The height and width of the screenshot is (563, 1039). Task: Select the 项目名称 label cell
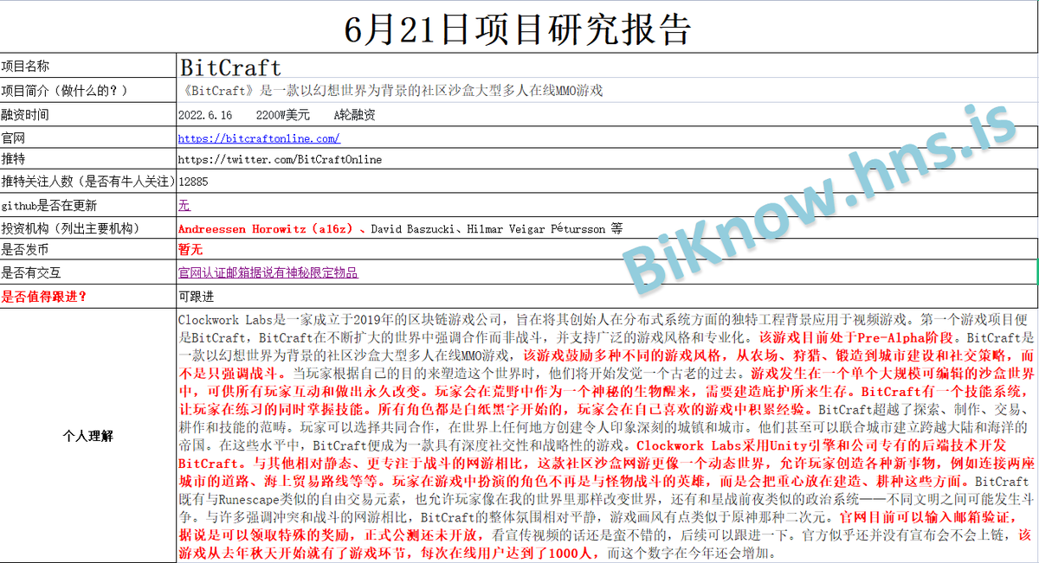click(87, 67)
